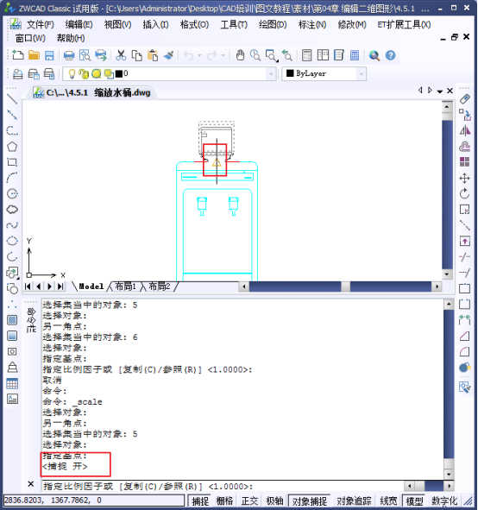Viewport: 478px width, 510px height.
Task: Open the calculator tool icon
Action: click(355, 55)
